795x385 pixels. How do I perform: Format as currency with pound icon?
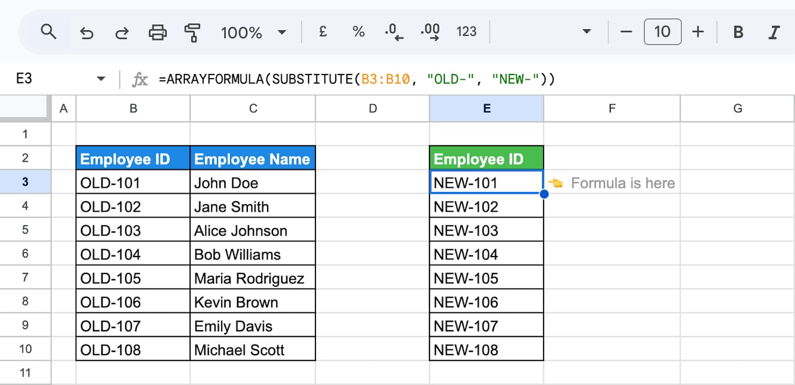pos(323,31)
